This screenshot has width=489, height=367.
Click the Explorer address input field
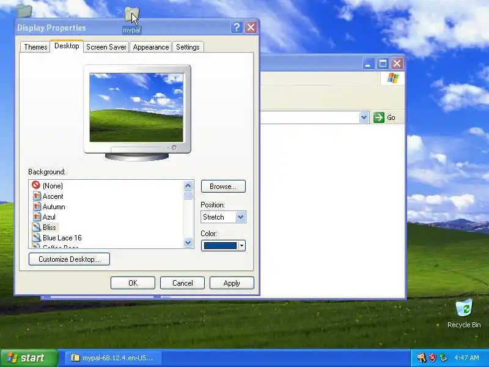[x=309, y=117]
